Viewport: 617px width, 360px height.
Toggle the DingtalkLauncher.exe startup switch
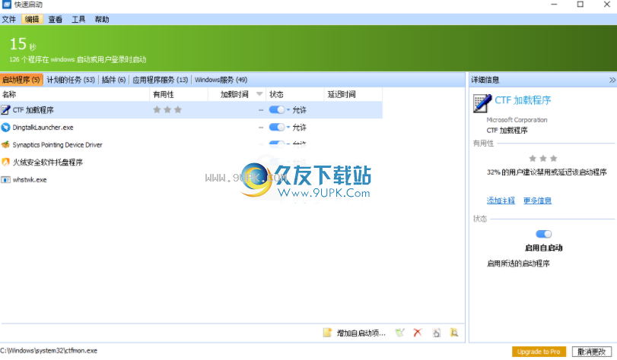(277, 127)
